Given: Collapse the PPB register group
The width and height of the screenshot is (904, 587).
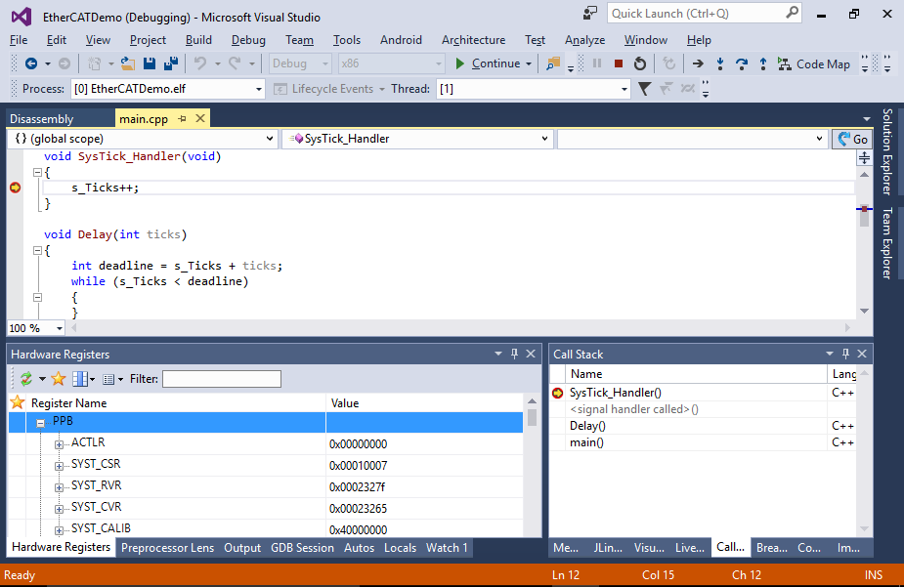Looking at the screenshot, I should click(40, 423).
